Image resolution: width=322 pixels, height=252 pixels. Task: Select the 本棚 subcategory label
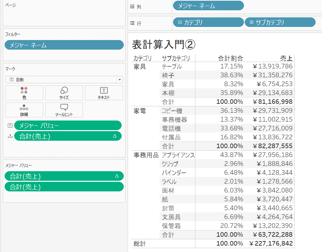click(168, 93)
